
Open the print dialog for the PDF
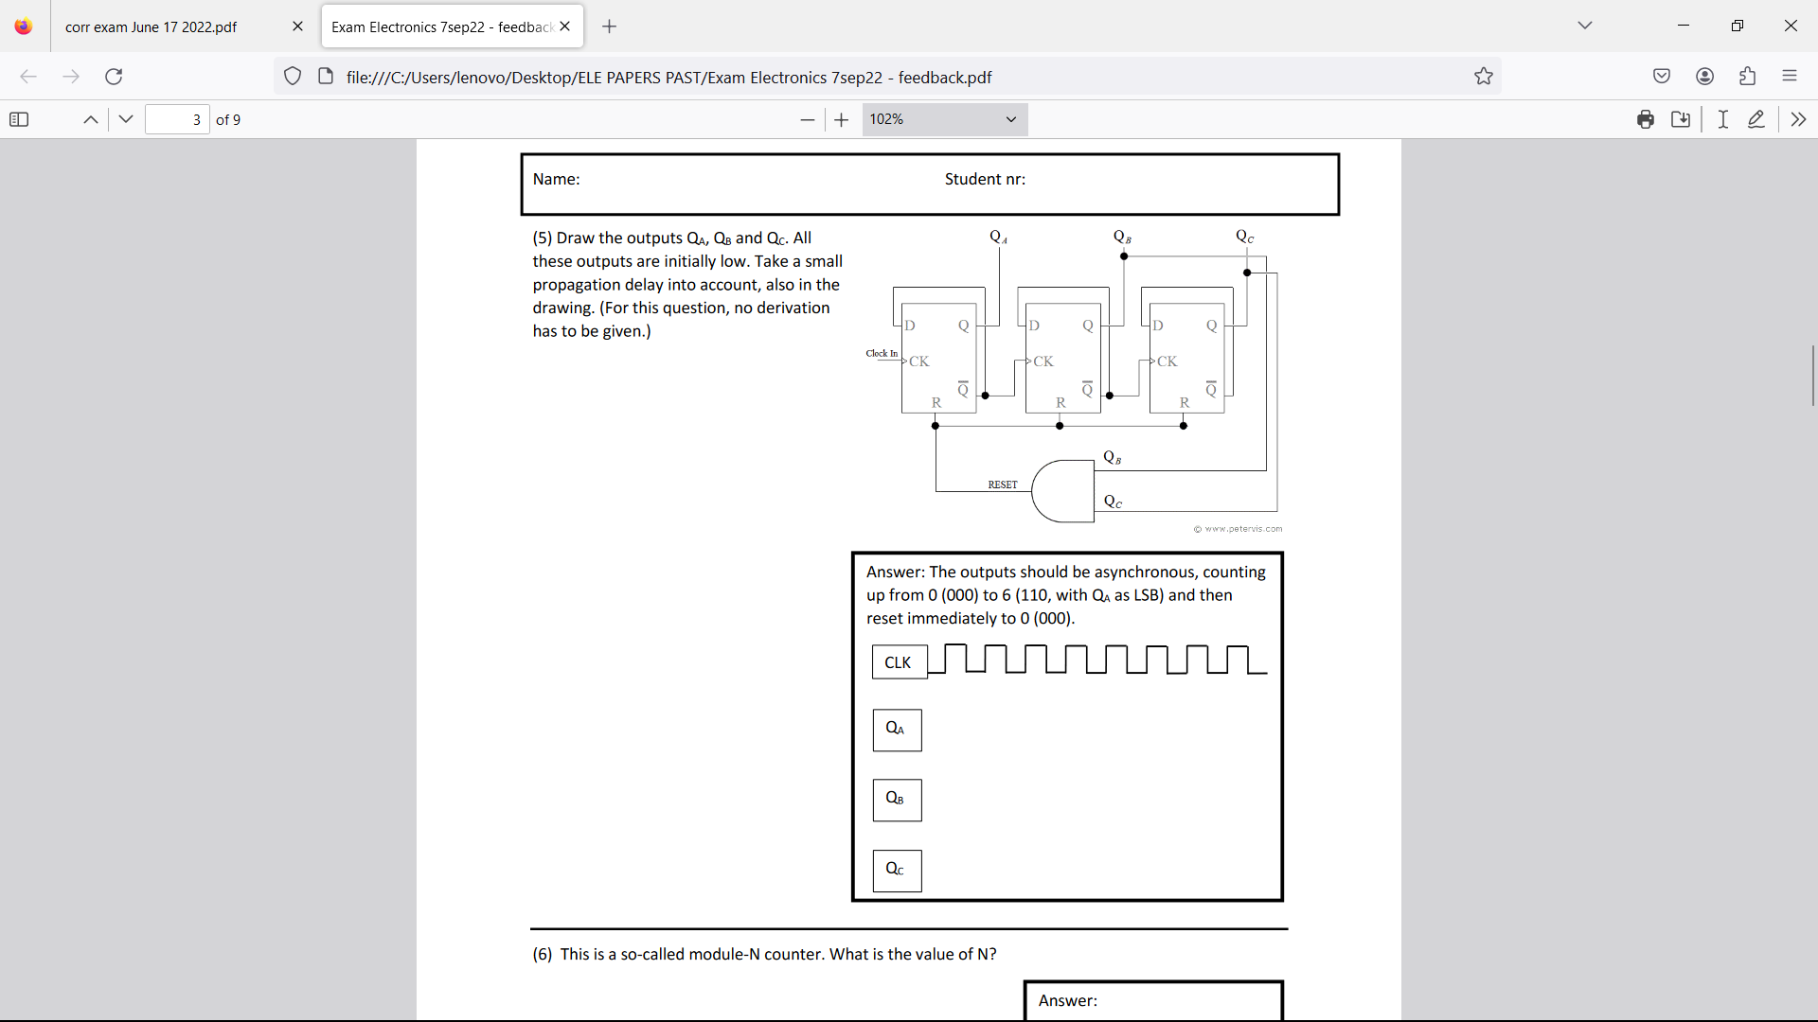pyautogui.click(x=1646, y=119)
